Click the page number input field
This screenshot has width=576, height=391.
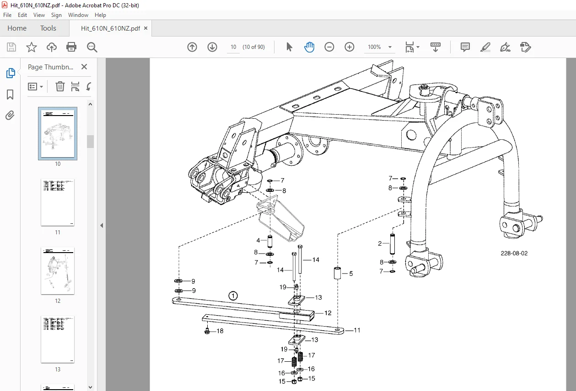click(233, 47)
